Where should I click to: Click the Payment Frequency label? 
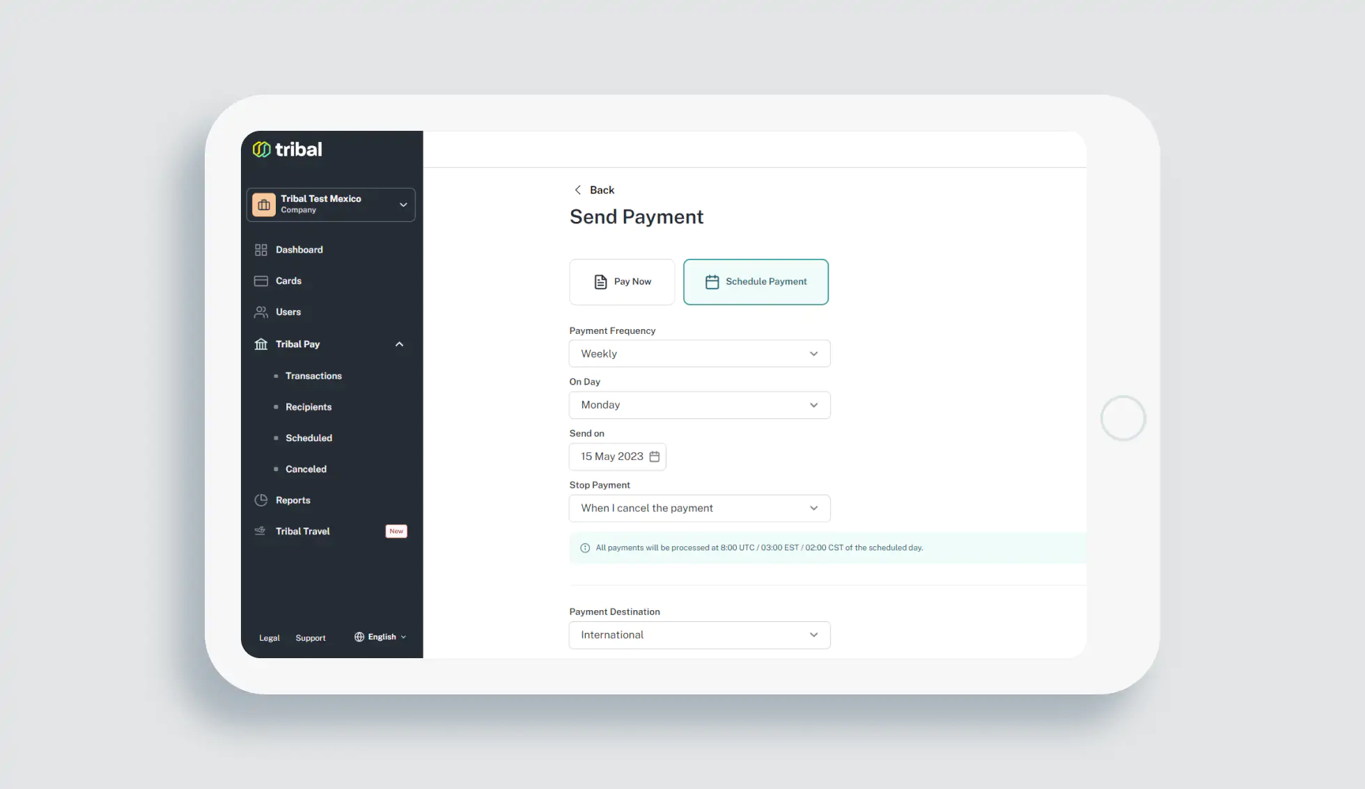612,331
